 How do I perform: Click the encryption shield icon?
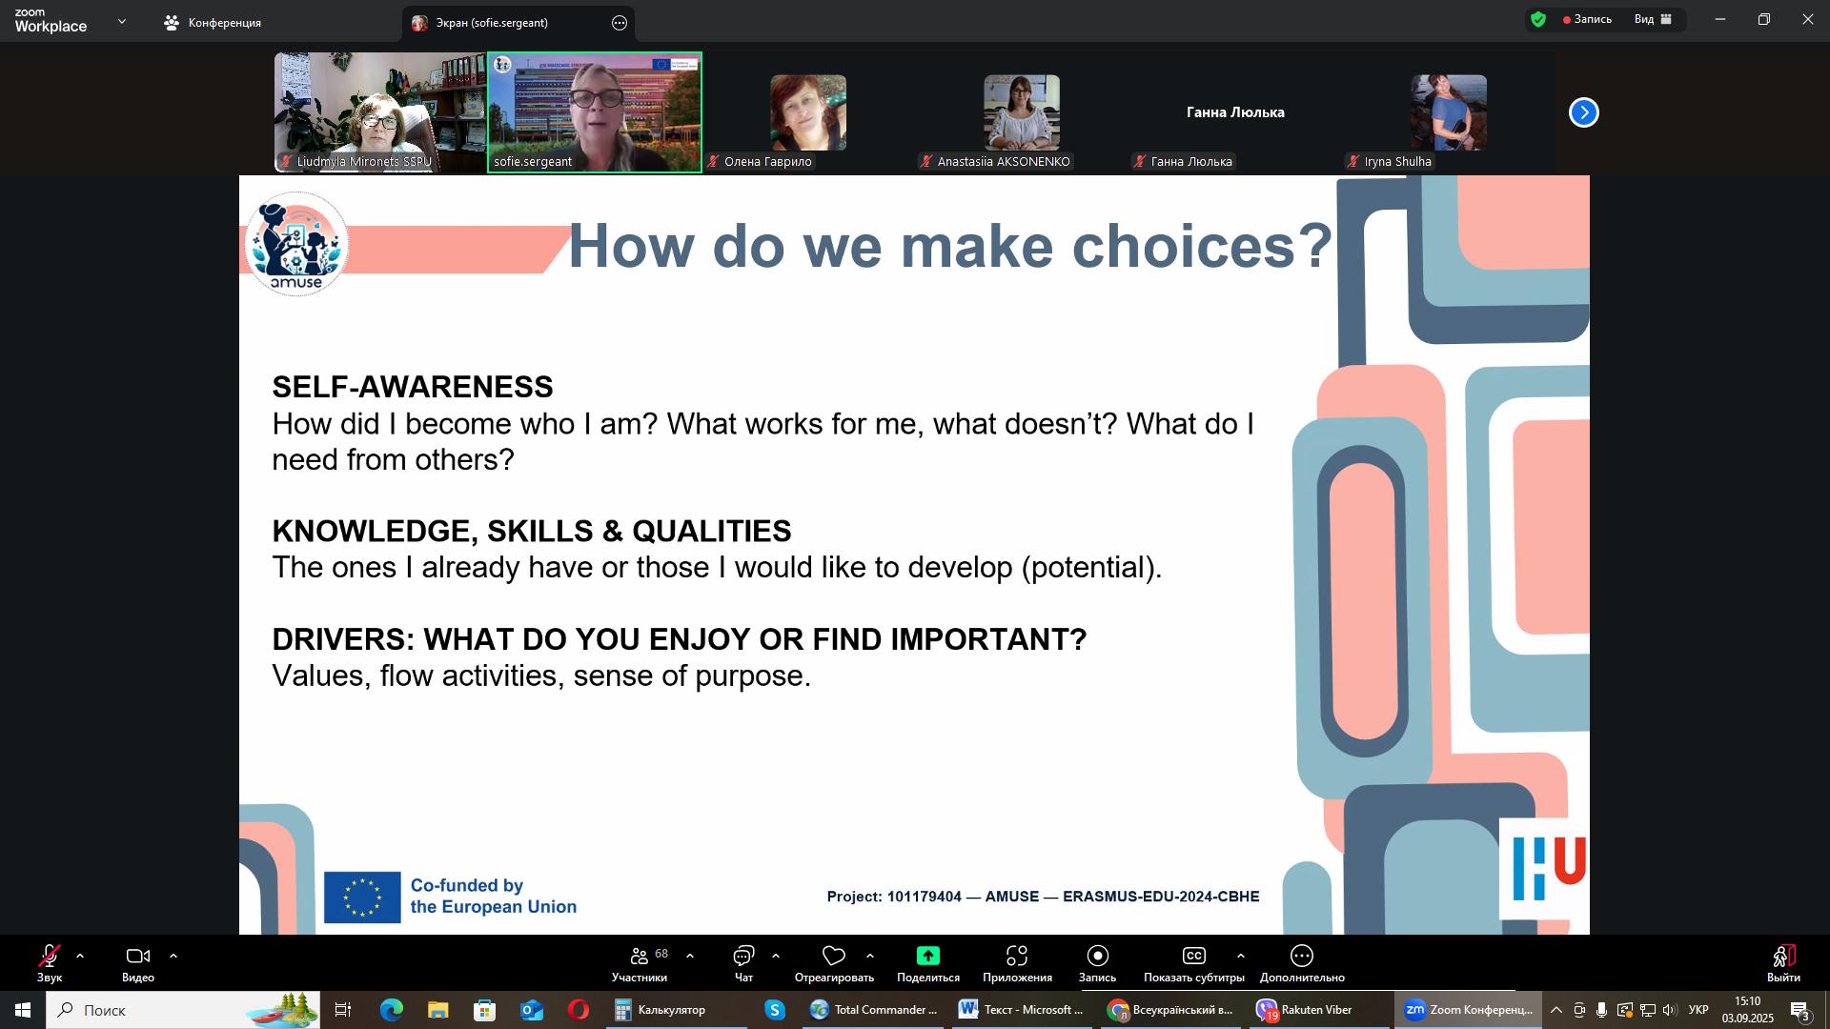(x=1538, y=19)
